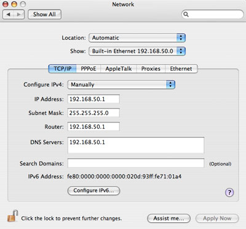
Task: Click the Subnet Mask input field
Action: pos(93,113)
